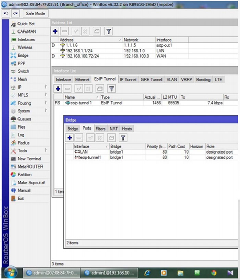Expand the MPLS submenu arrow
This screenshot has height=280, width=240.
(46, 95)
